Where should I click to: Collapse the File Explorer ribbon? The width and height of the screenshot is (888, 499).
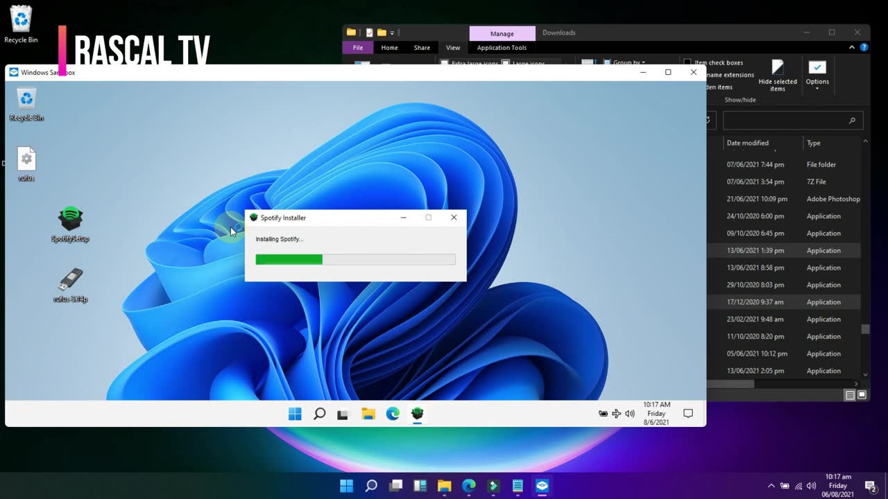tap(852, 47)
